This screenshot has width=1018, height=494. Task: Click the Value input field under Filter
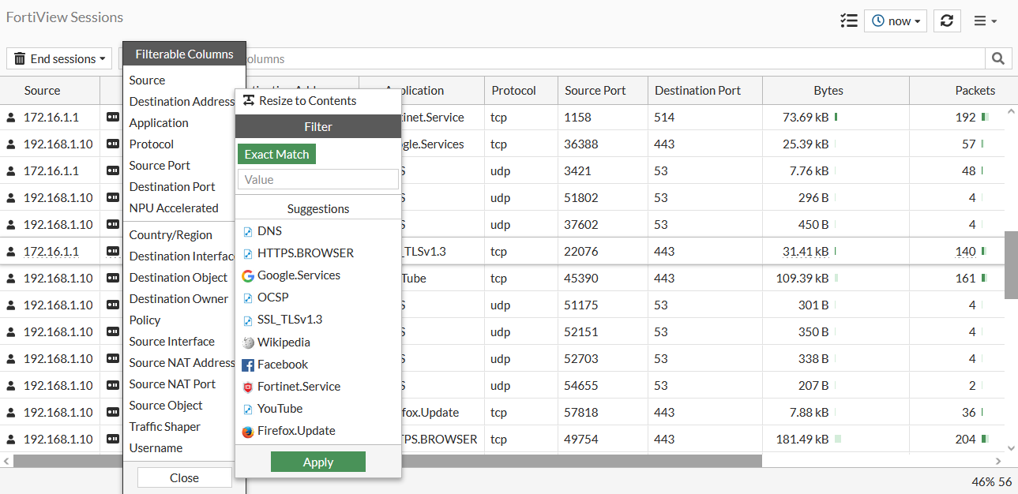[x=317, y=179]
